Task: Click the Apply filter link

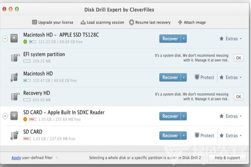Action: point(16,158)
